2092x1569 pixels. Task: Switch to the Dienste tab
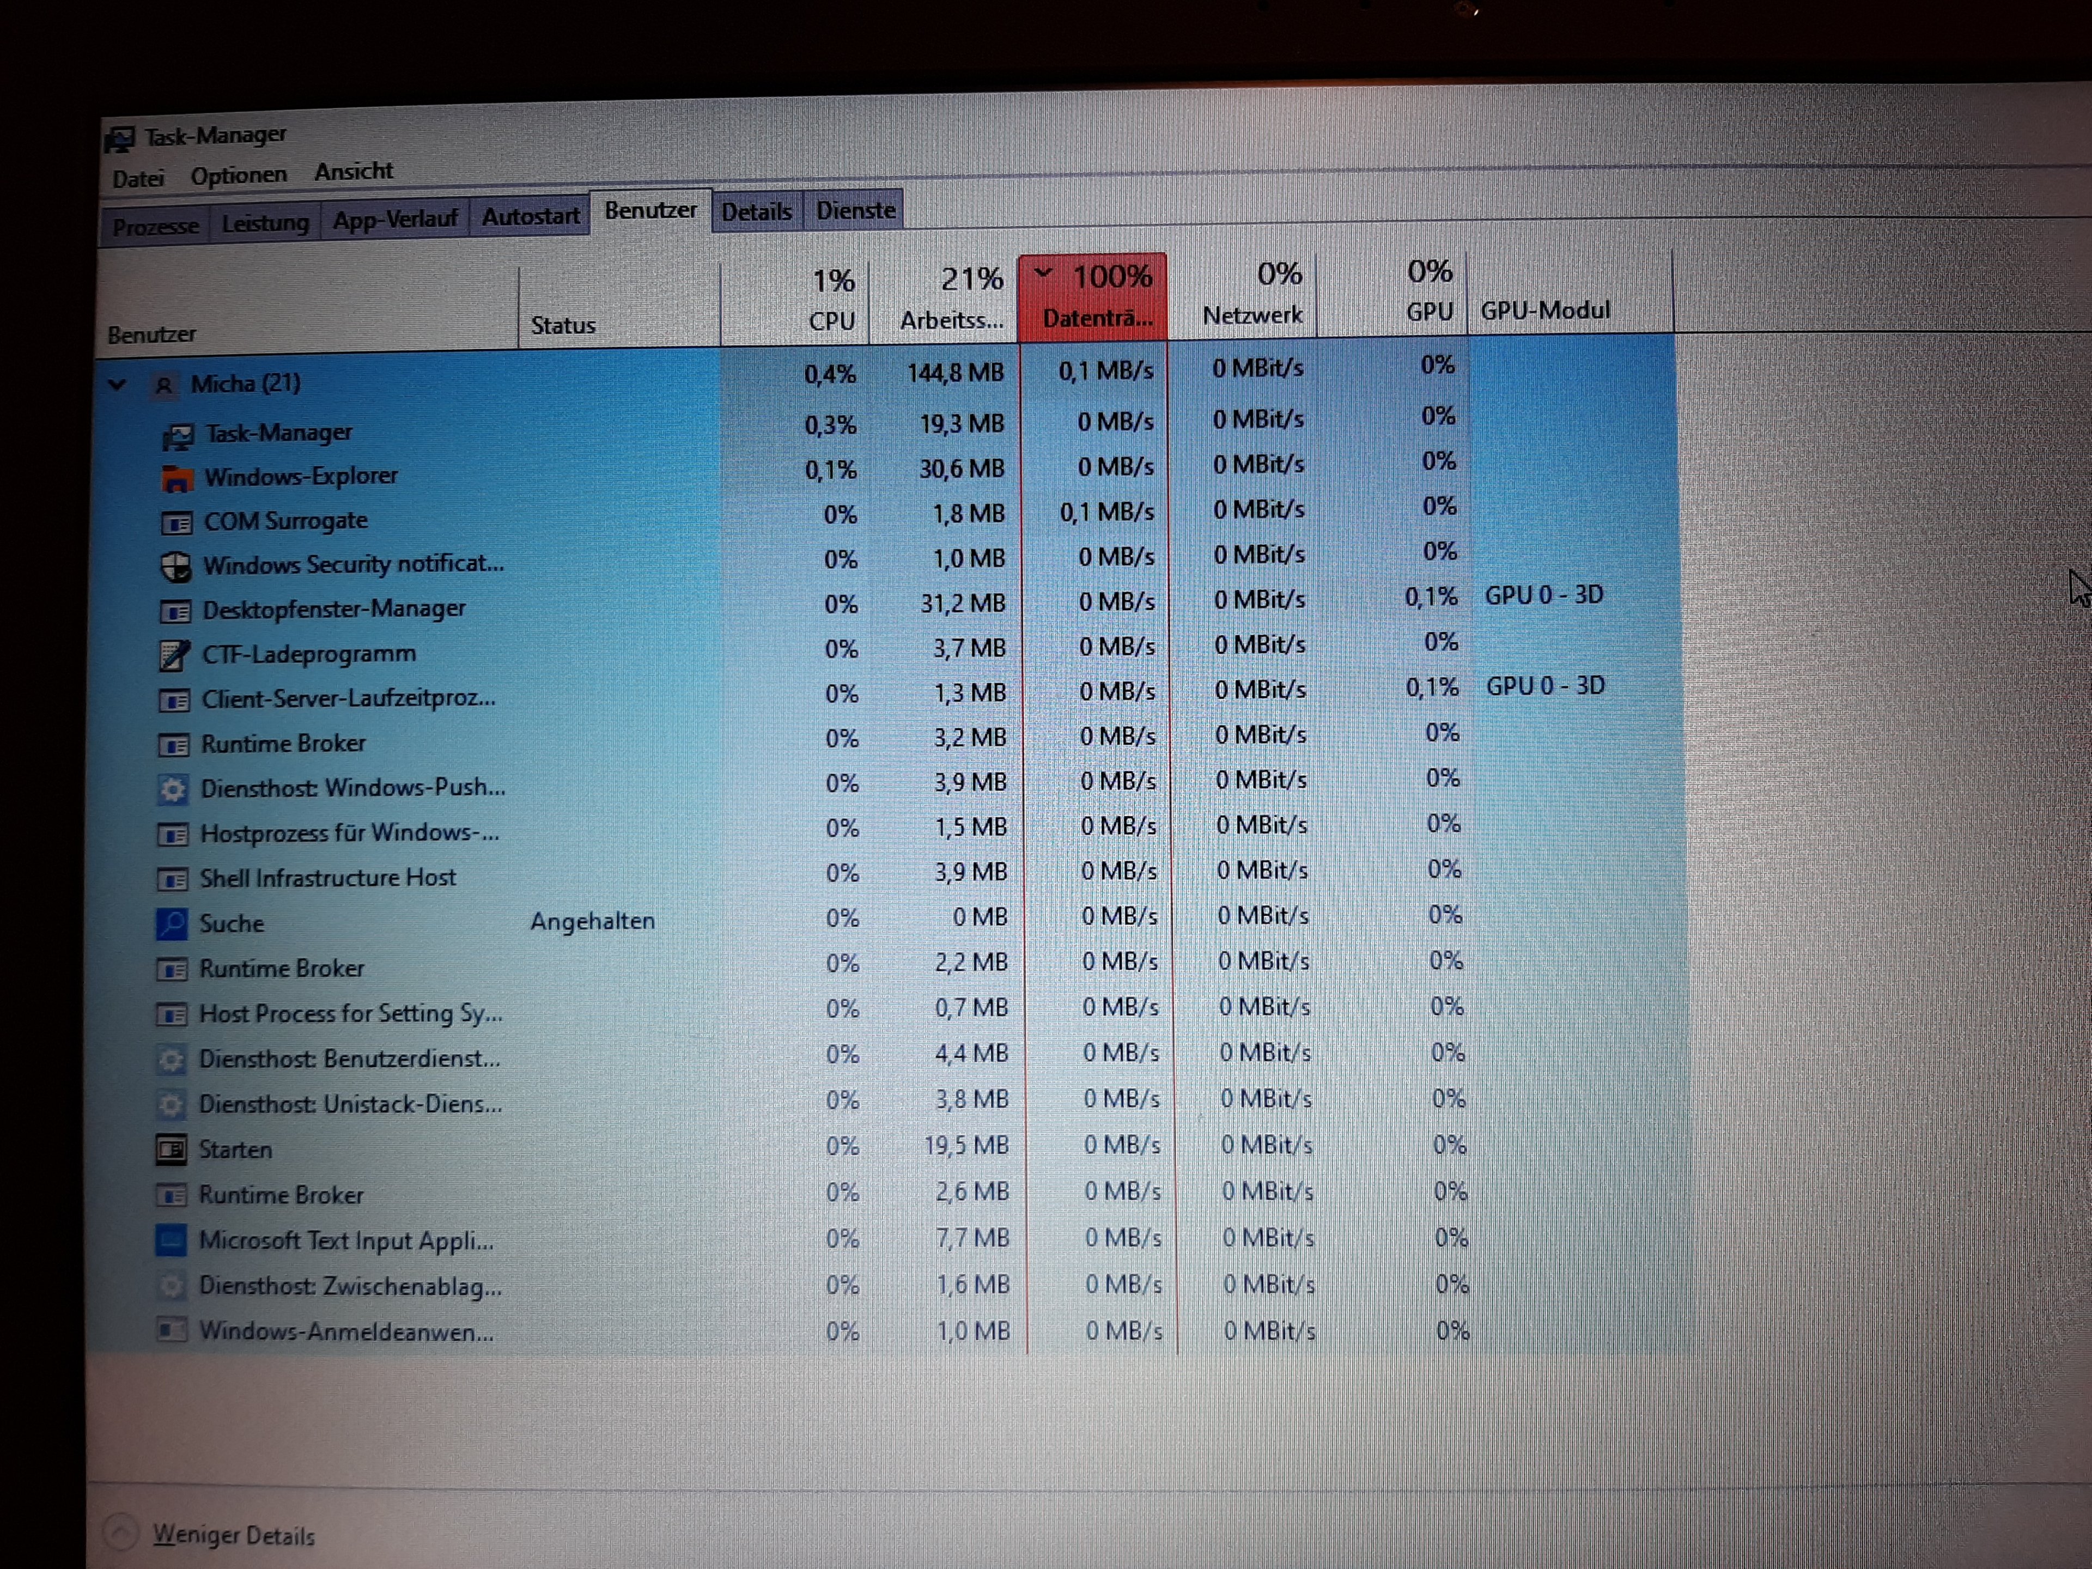855,210
